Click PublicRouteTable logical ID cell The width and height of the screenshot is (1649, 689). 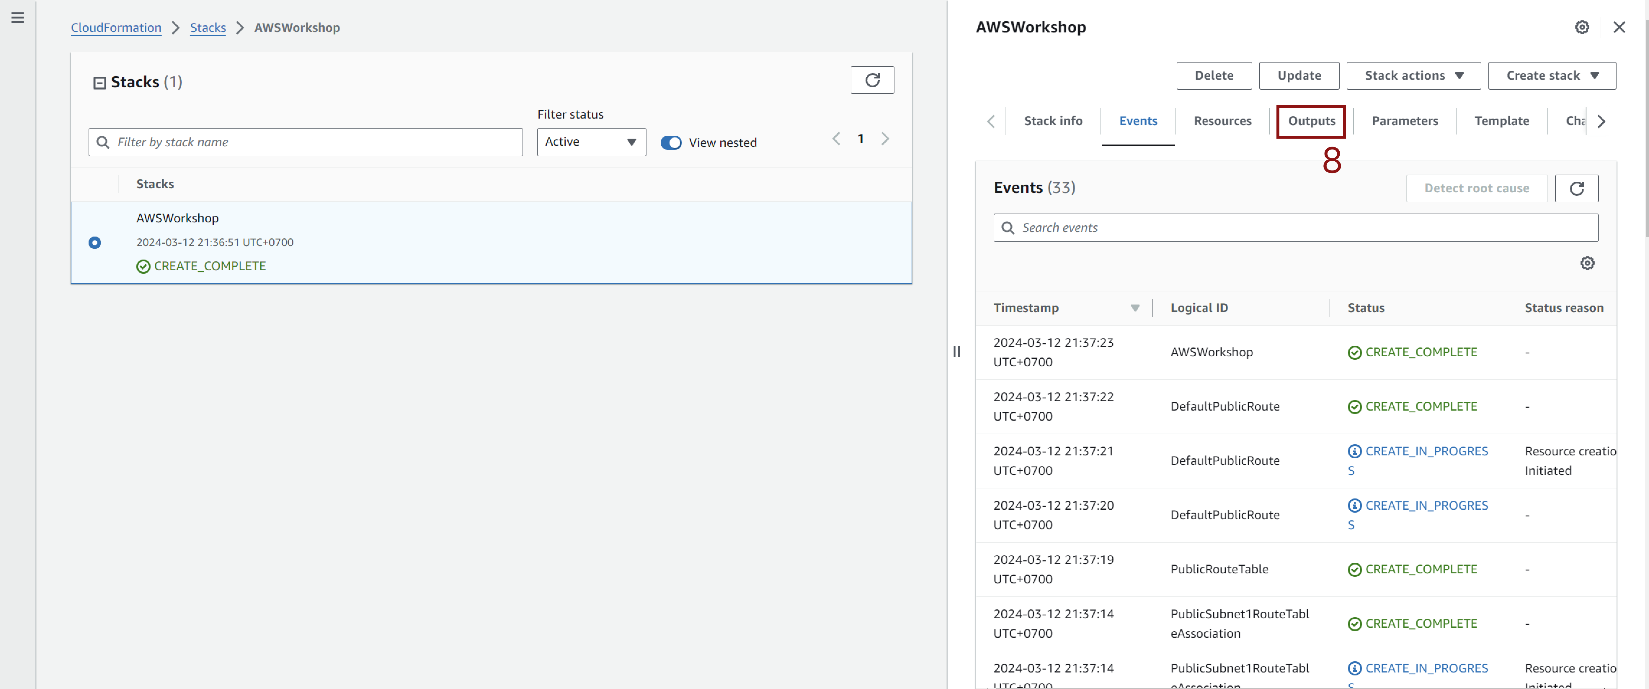(x=1219, y=569)
